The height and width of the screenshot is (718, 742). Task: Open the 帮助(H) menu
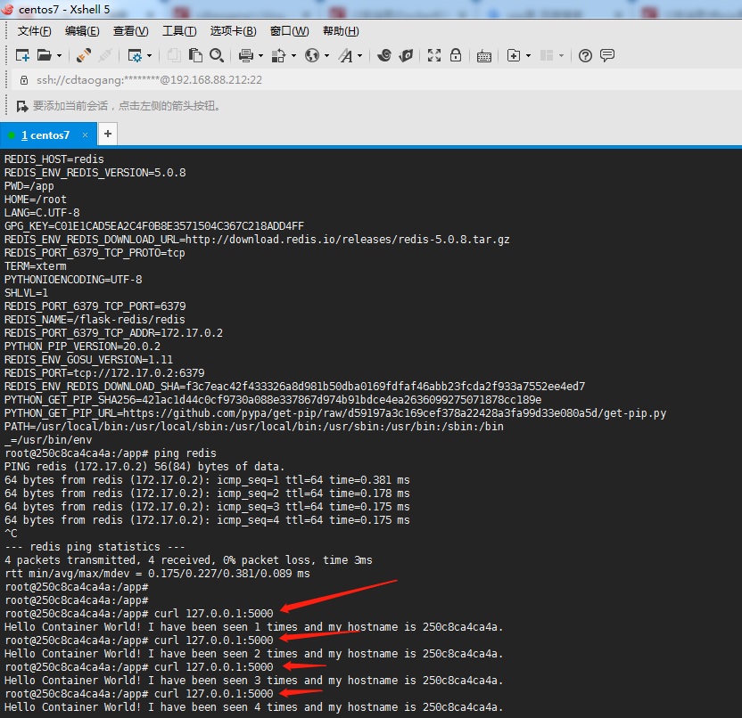pyautogui.click(x=341, y=31)
